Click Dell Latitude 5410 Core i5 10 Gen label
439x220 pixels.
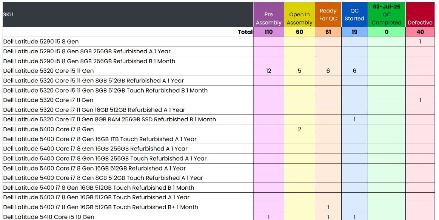(49, 217)
